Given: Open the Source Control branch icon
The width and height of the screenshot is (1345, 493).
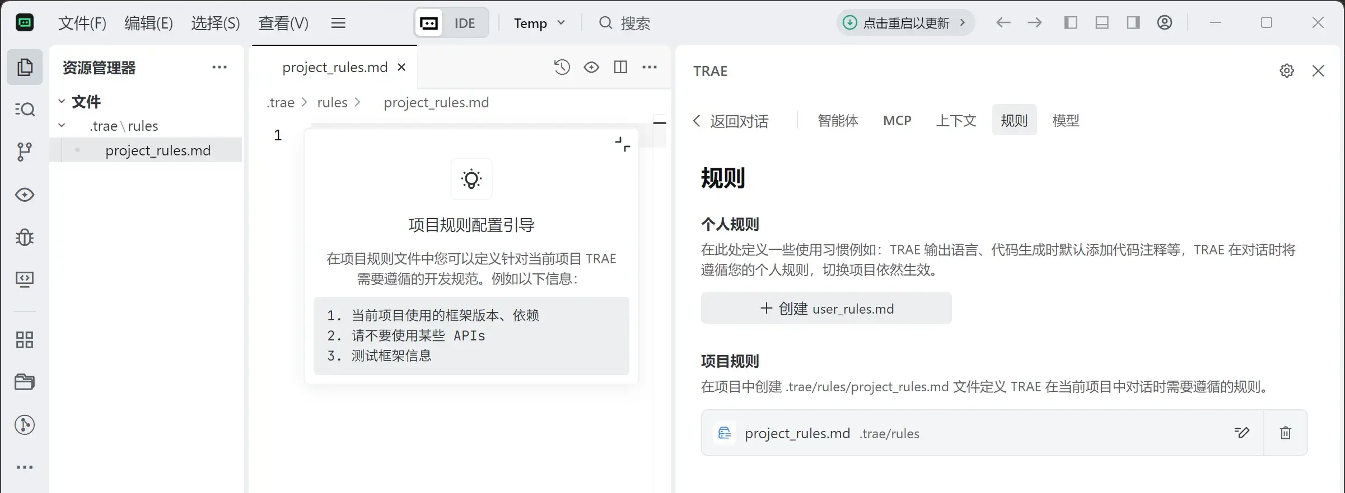Looking at the screenshot, I should pyautogui.click(x=25, y=151).
